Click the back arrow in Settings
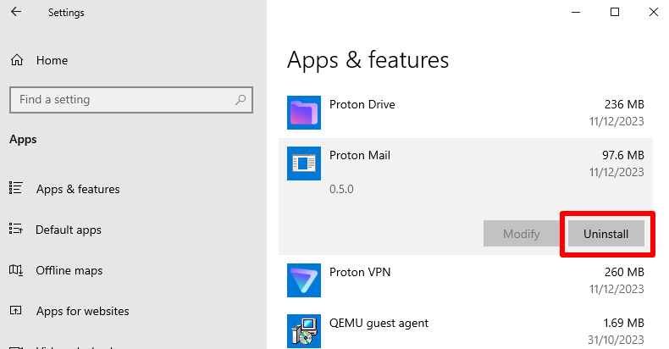The width and height of the screenshot is (669, 349). coord(16,12)
